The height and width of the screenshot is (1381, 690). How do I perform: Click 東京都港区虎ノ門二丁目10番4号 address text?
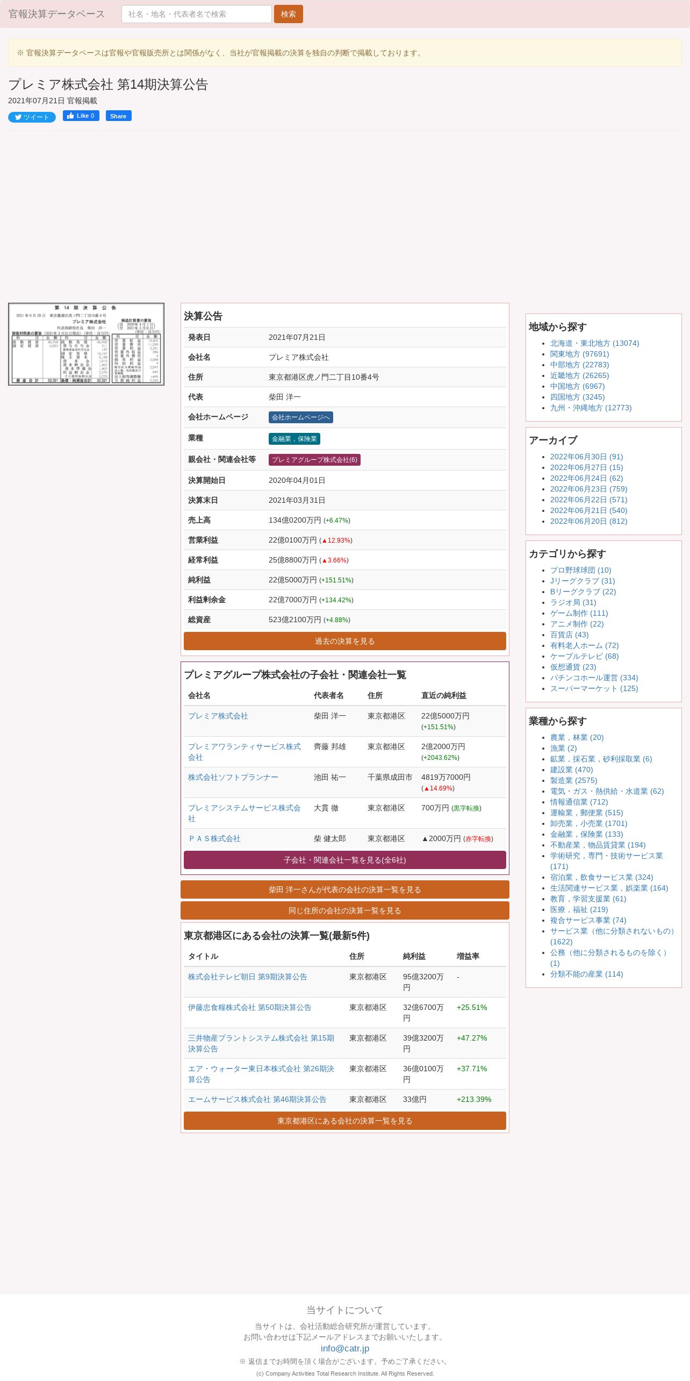click(324, 377)
